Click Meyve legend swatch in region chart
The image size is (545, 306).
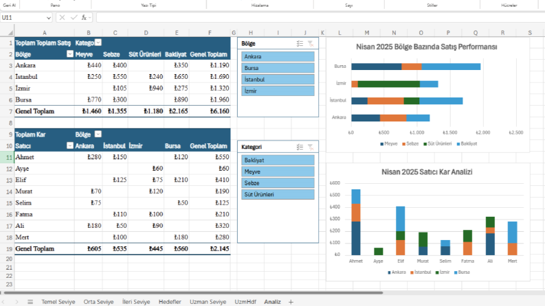[x=382, y=144]
